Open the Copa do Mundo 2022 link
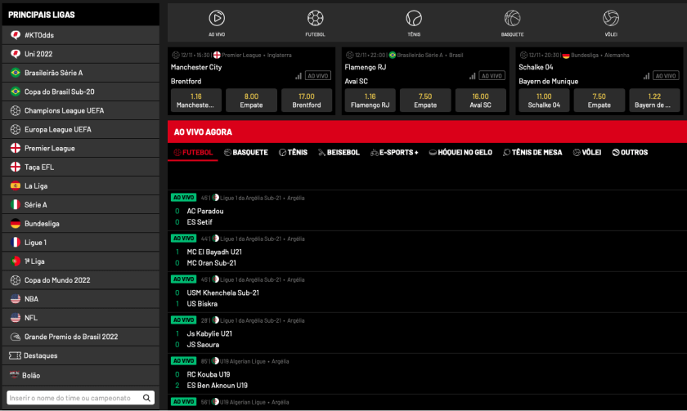687x411 pixels. pos(81,280)
